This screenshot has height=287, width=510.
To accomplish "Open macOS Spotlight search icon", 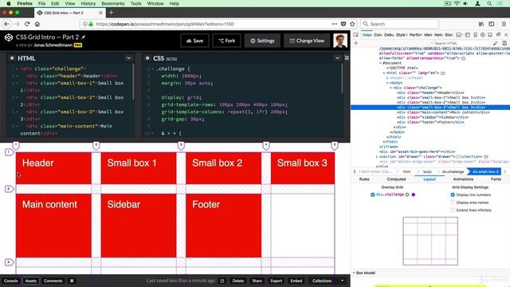I will pyautogui.click(x=489, y=3).
